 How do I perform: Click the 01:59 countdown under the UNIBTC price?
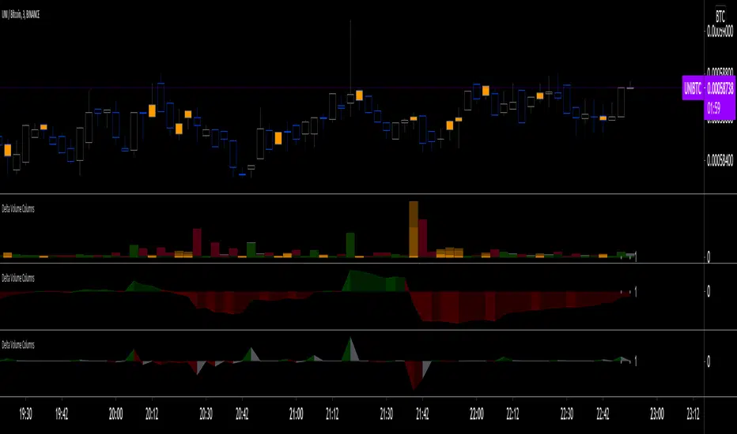713,109
